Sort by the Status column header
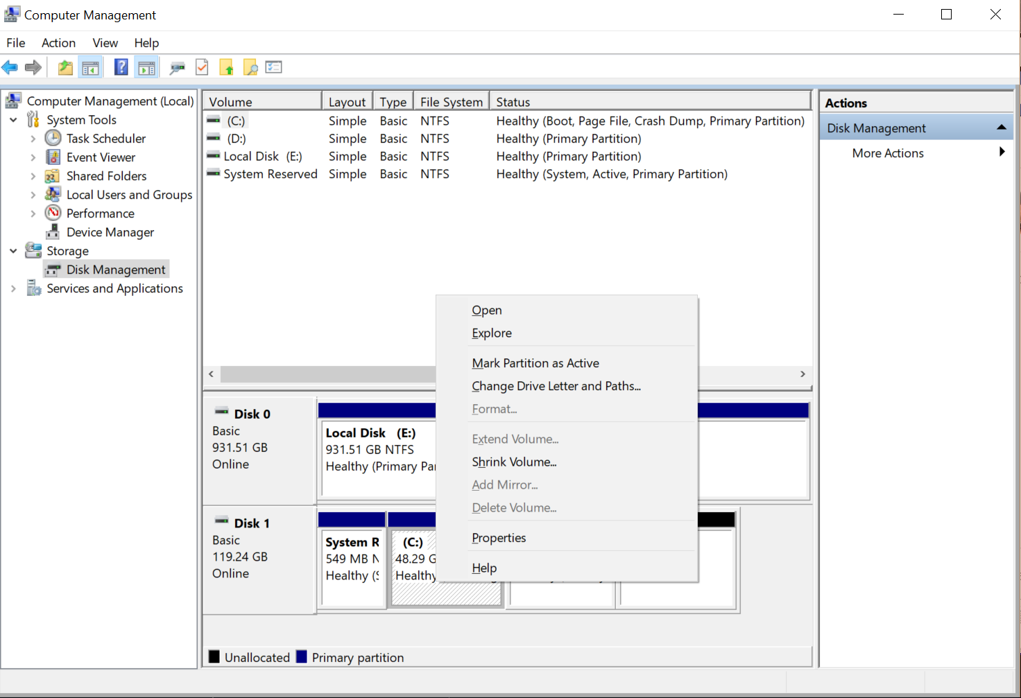Image resolution: width=1021 pixels, height=698 pixels. click(x=650, y=102)
